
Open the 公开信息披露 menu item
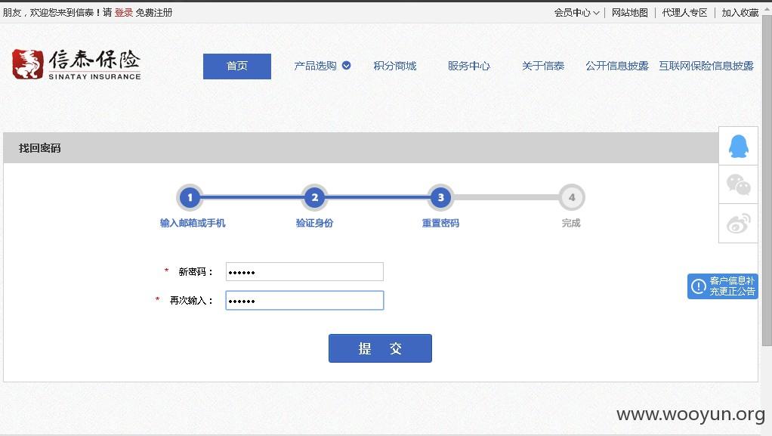(617, 66)
